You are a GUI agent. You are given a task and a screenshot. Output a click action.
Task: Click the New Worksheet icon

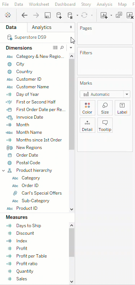(x=104, y=15)
